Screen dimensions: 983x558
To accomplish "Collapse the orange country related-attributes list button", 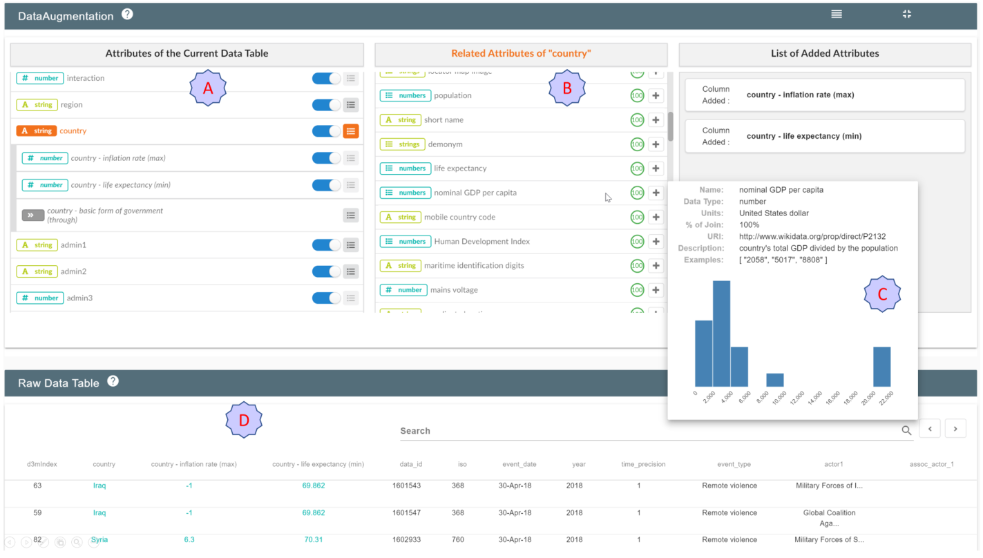I will [351, 131].
